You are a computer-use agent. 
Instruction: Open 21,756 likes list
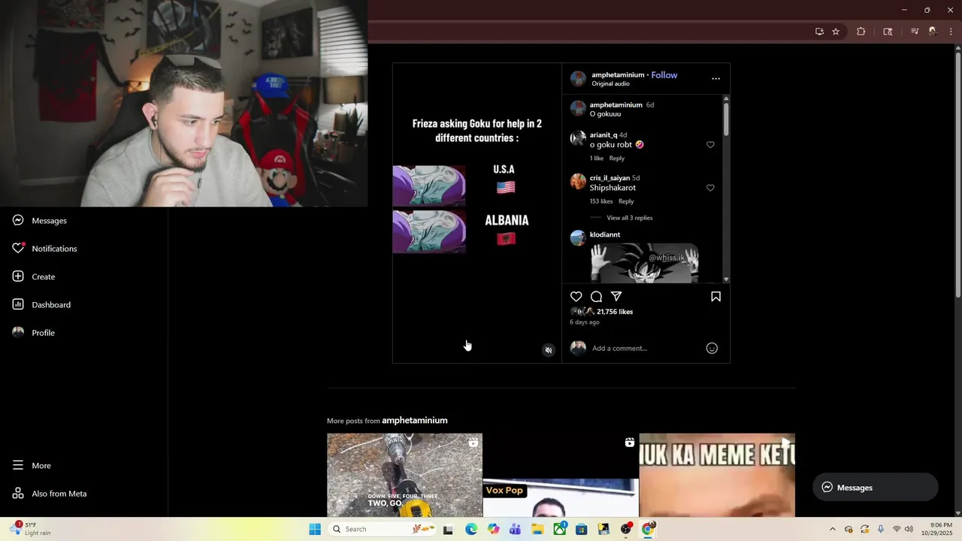pyautogui.click(x=615, y=312)
